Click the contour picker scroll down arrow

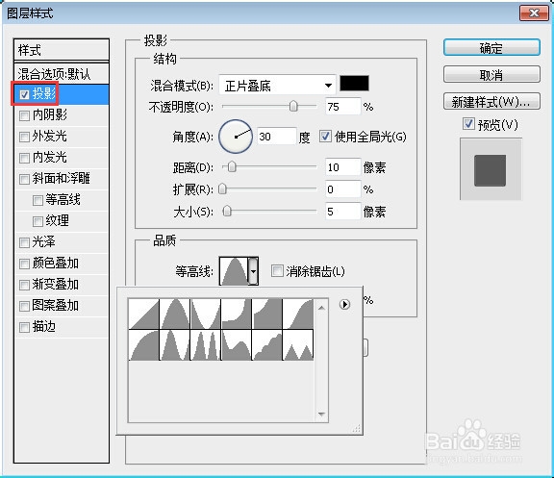[321, 414]
